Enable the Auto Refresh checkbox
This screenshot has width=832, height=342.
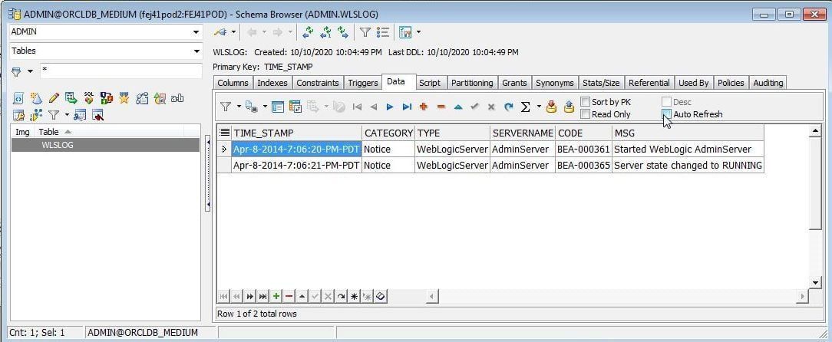pos(666,114)
